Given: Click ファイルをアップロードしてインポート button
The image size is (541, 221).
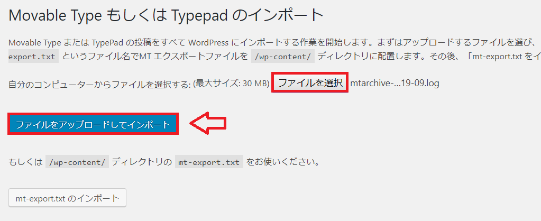Looking at the screenshot, I should pos(93,124).
